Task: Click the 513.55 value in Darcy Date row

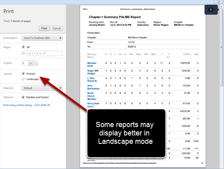Action: (186, 103)
